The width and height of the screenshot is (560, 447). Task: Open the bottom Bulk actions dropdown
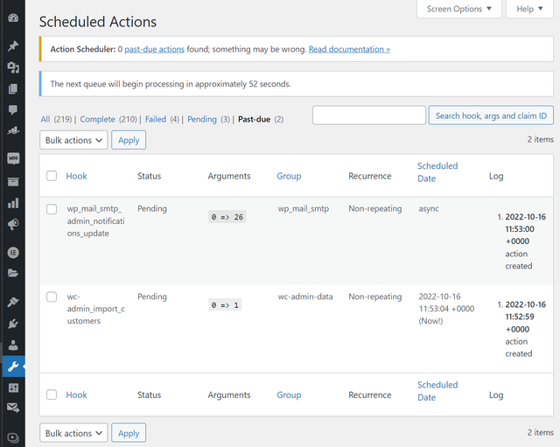73,433
